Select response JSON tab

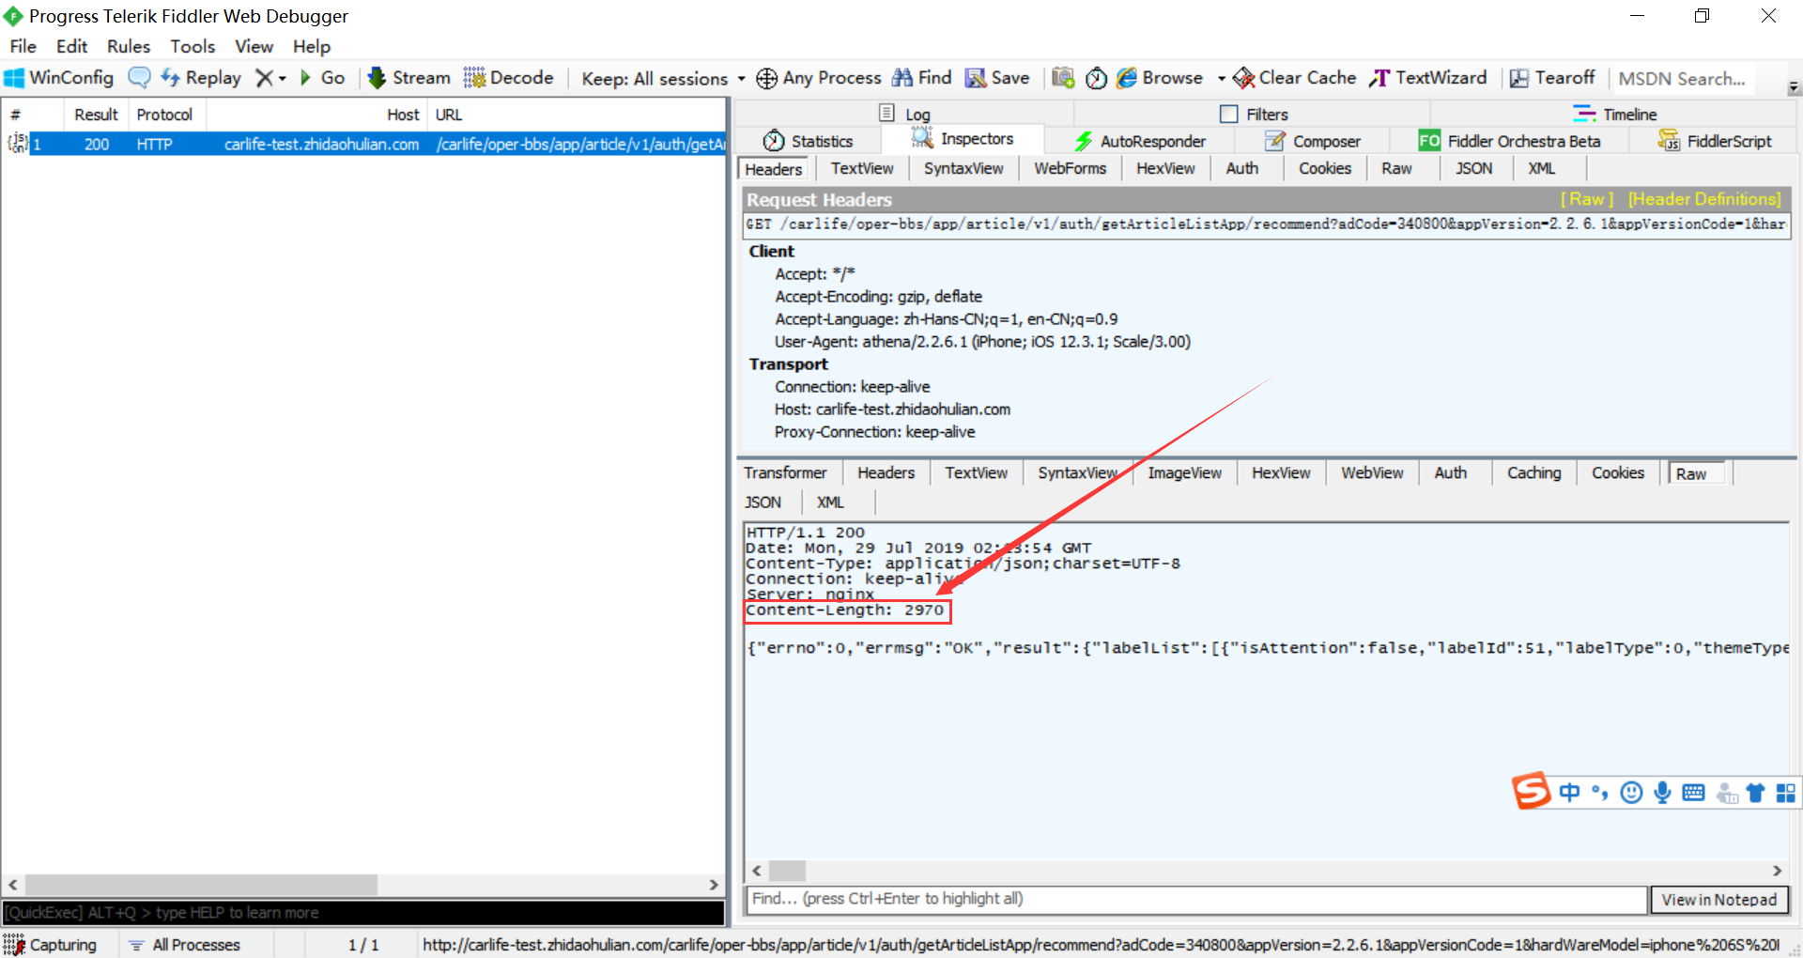pyautogui.click(x=763, y=502)
